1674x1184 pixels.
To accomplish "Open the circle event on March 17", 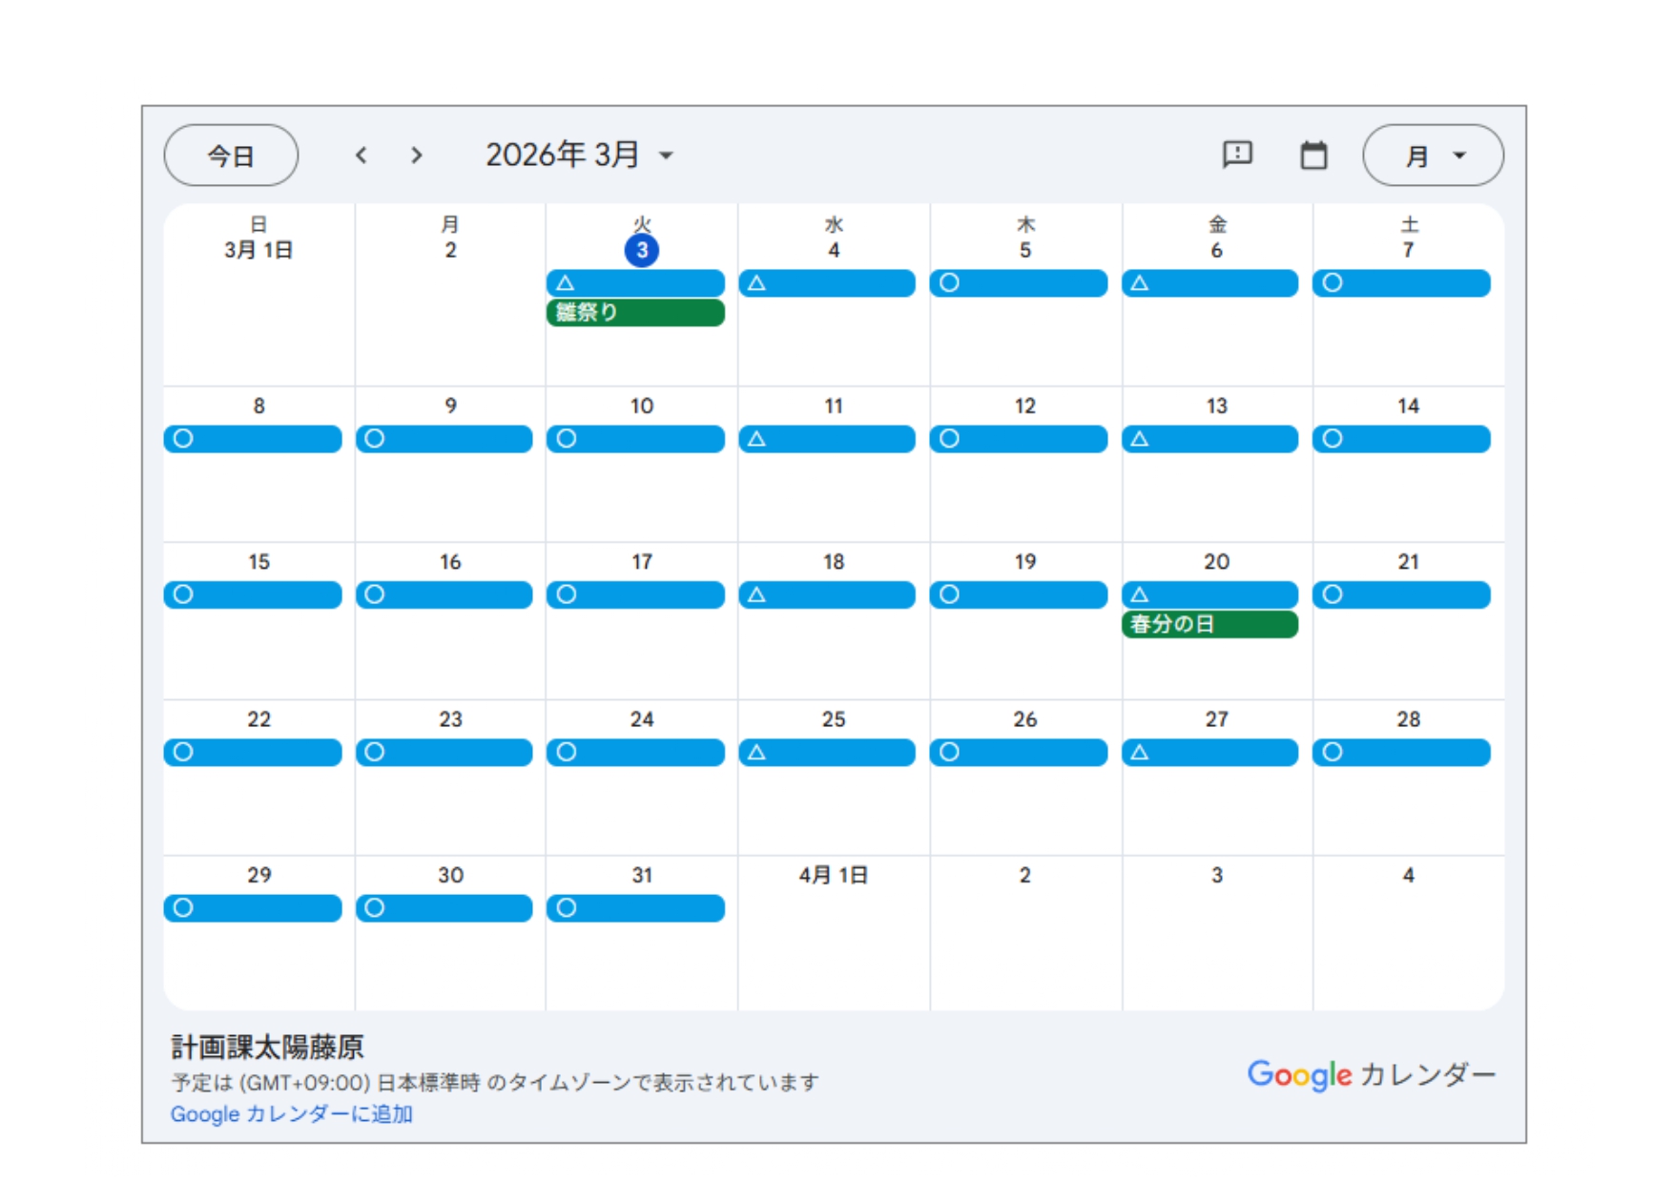I will pyautogui.click(x=635, y=595).
